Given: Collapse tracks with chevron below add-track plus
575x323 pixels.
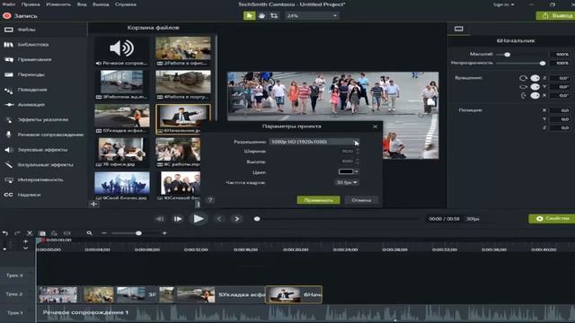Looking at the screenshot, I should (x=25, y=248).
